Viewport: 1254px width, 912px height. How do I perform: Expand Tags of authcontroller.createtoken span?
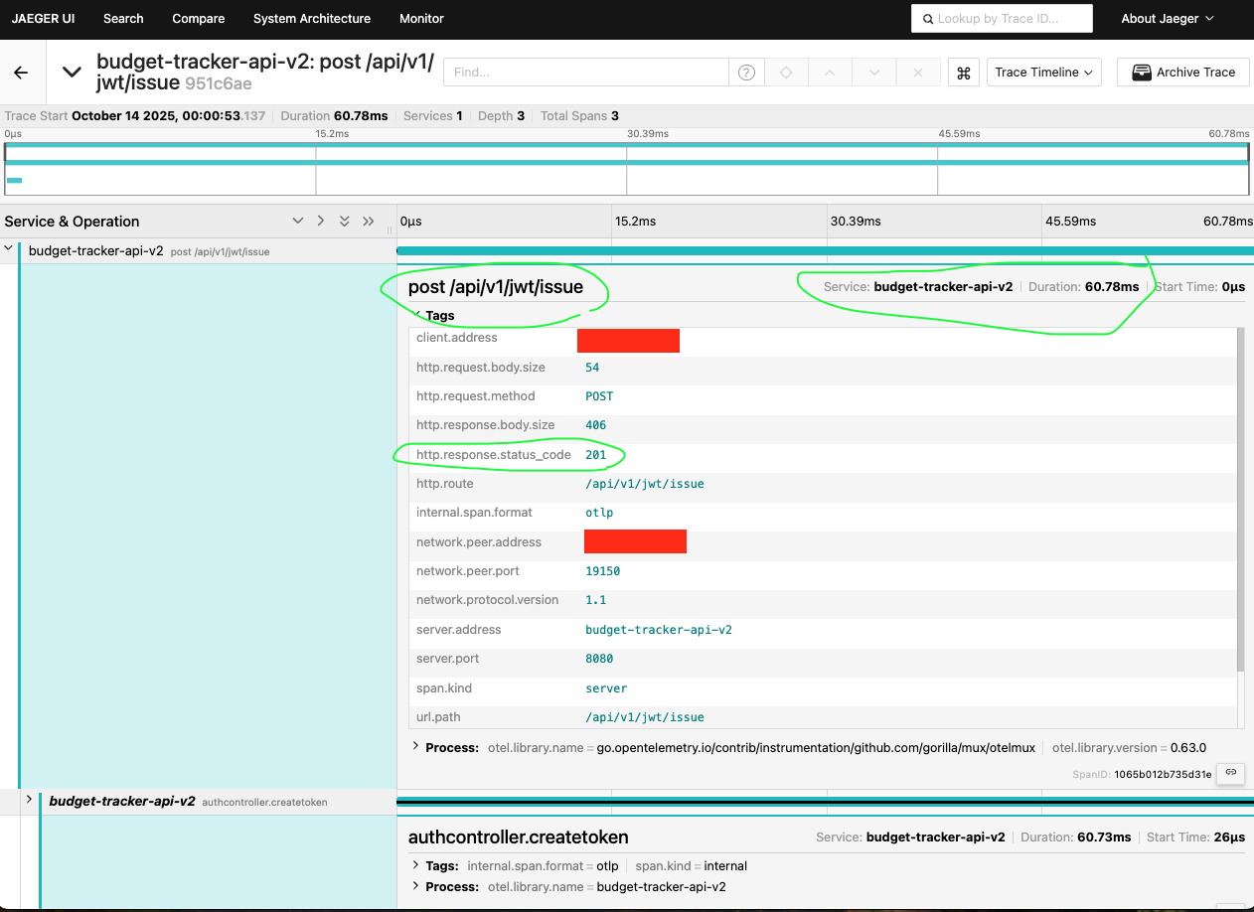coord(415,865)
